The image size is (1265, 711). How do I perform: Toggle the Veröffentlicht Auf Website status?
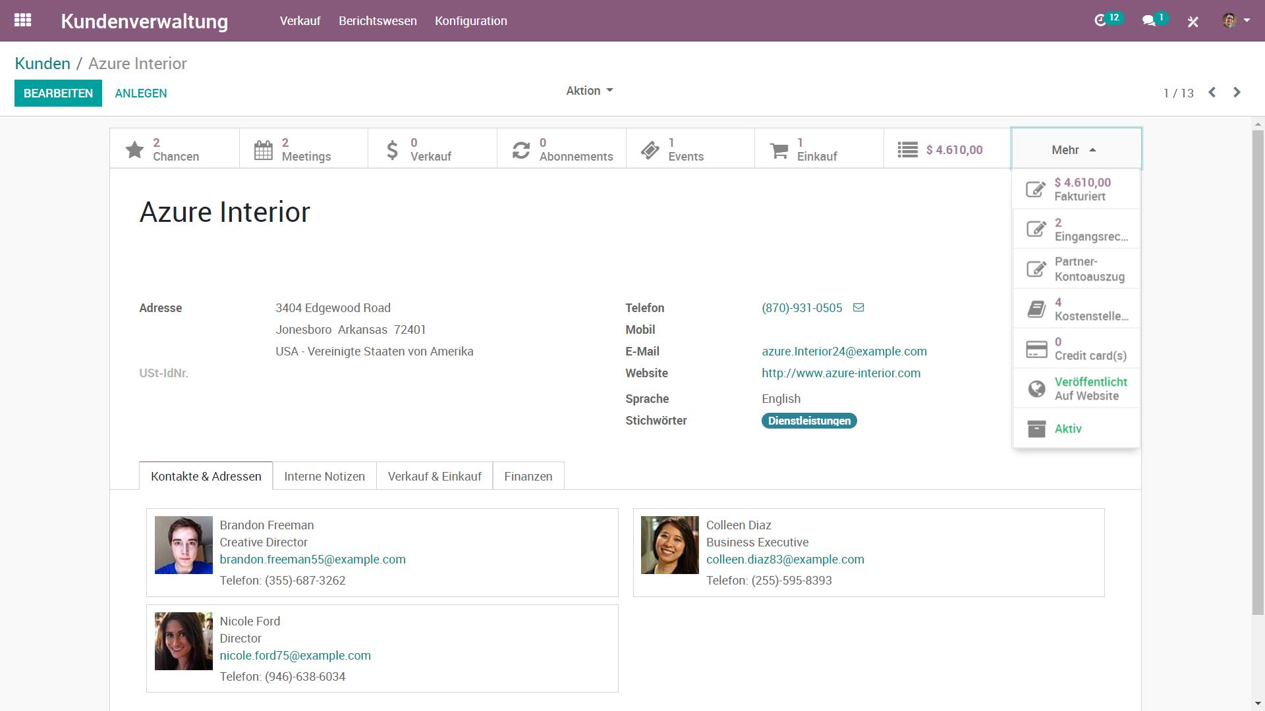coord(1076,388)
